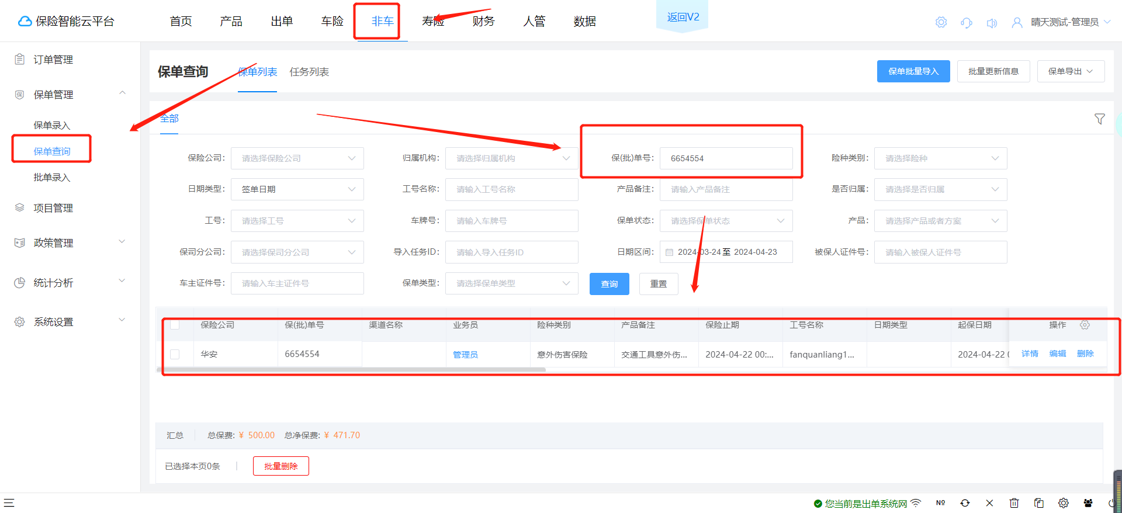1122x513 pixels.
Task: Open the 归属机构 dropdown
Action: (512, 158)
